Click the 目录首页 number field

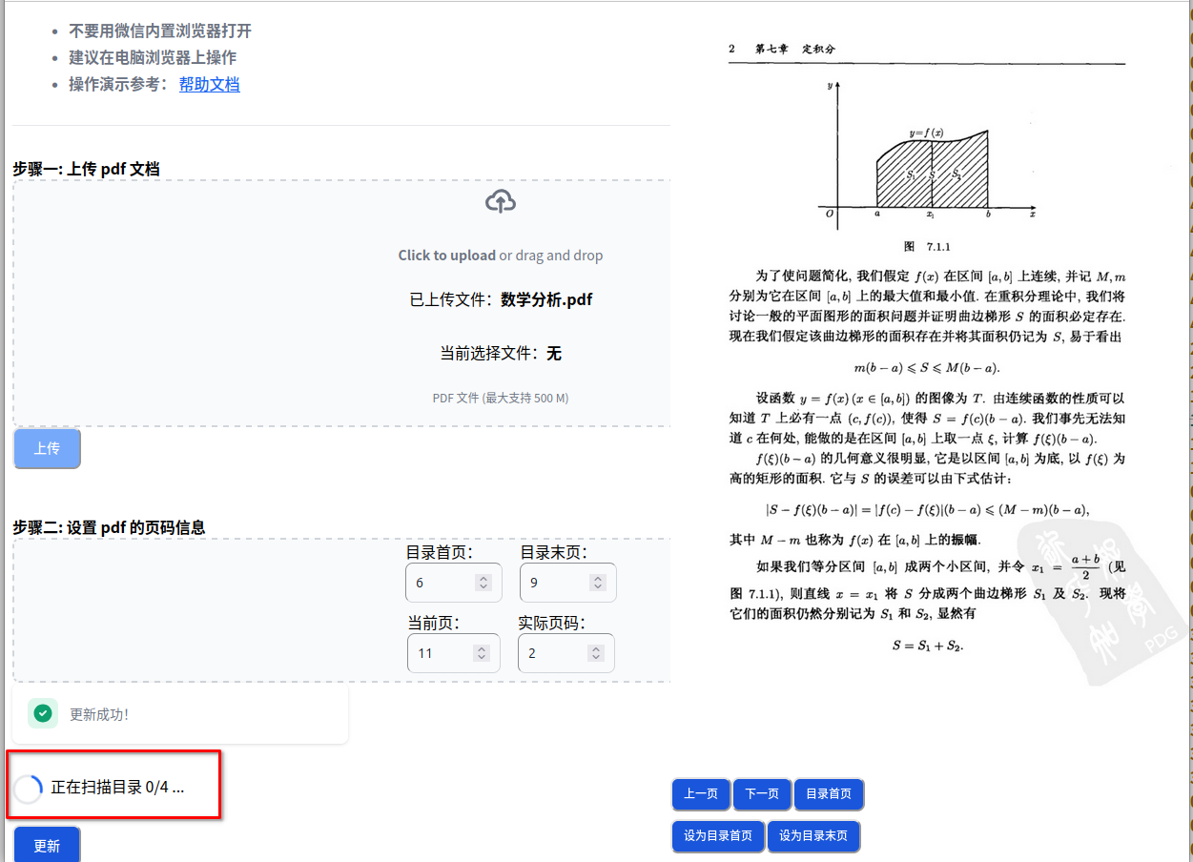click(x=439, y=583)
